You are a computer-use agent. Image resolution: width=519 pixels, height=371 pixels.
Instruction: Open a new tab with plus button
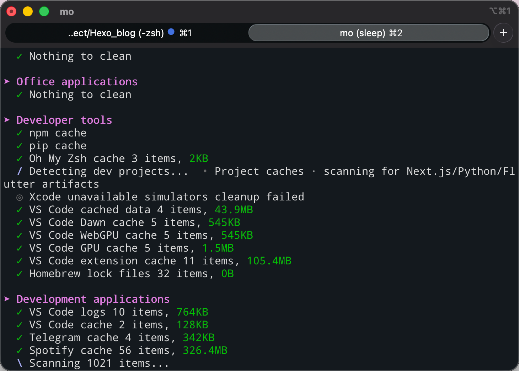[x=503, y=33]
